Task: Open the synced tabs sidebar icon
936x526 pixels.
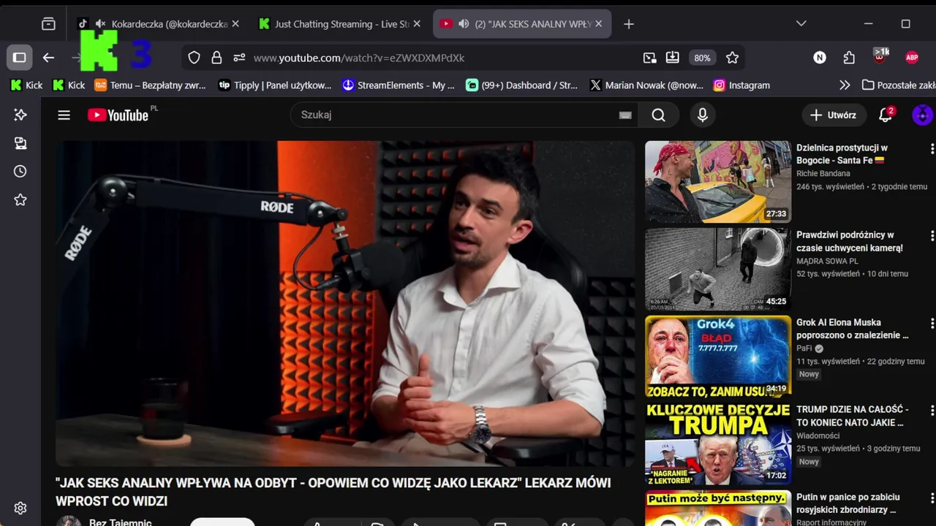Action: tap(20, 143)
